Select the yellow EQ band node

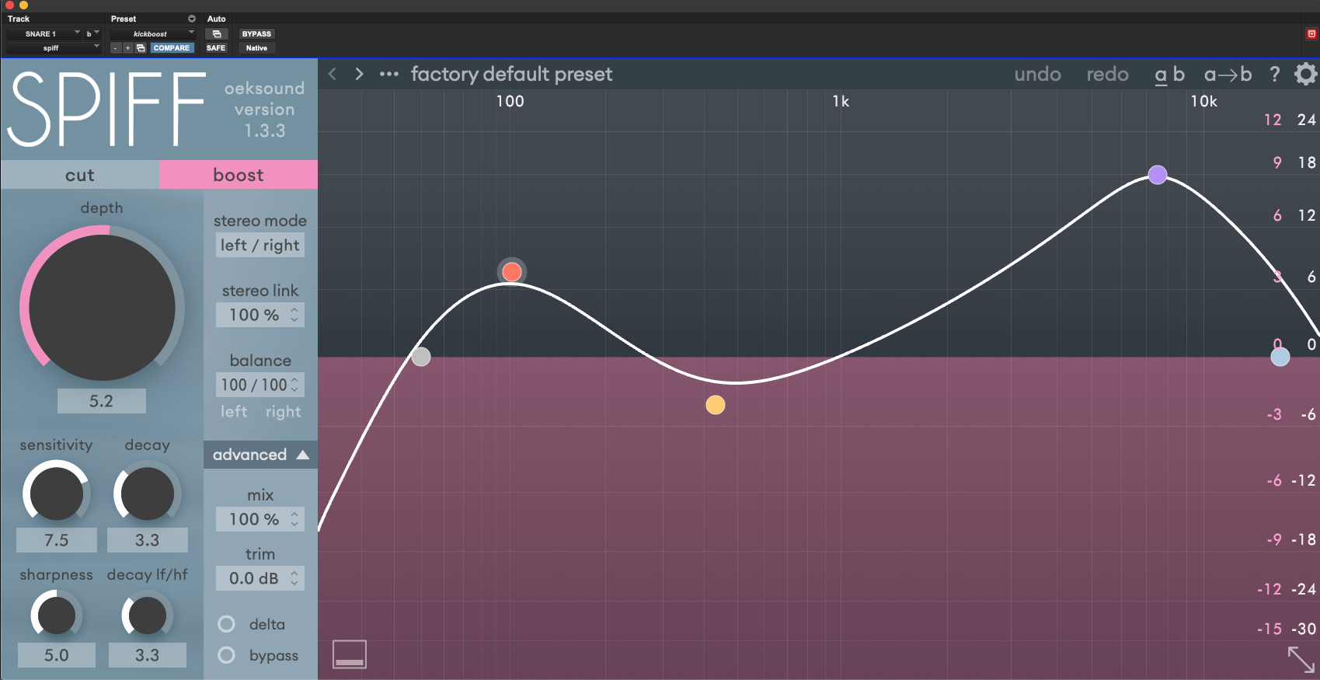click(716, 405)
